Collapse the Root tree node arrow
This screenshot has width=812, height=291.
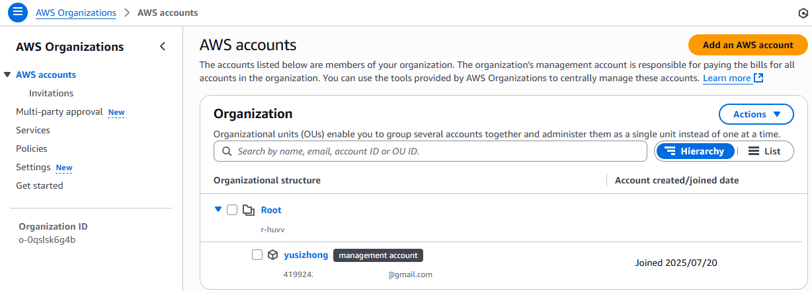(x=218, y=209)
